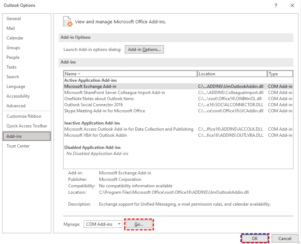Switch to the Mail category
301x244 pixels.
pyautogui.click(x=10, y=28)
